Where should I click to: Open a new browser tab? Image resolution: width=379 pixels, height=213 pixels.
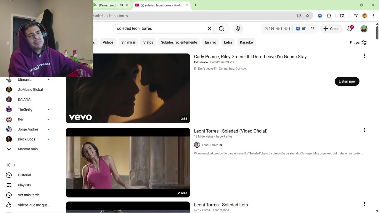coord(195,5)
